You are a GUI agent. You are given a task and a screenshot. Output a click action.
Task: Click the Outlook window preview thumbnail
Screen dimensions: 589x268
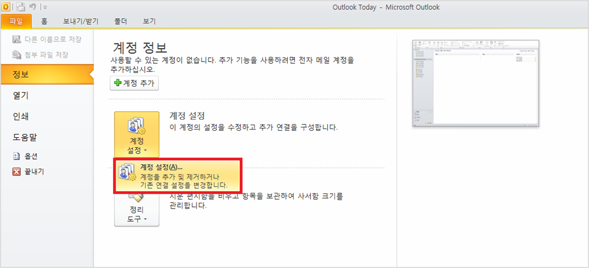[476, 83]
